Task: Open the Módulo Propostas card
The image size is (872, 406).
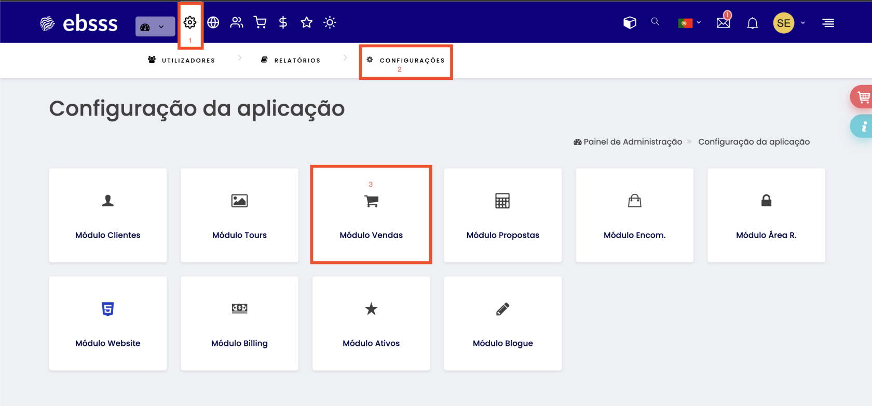Action: [503, 215]
